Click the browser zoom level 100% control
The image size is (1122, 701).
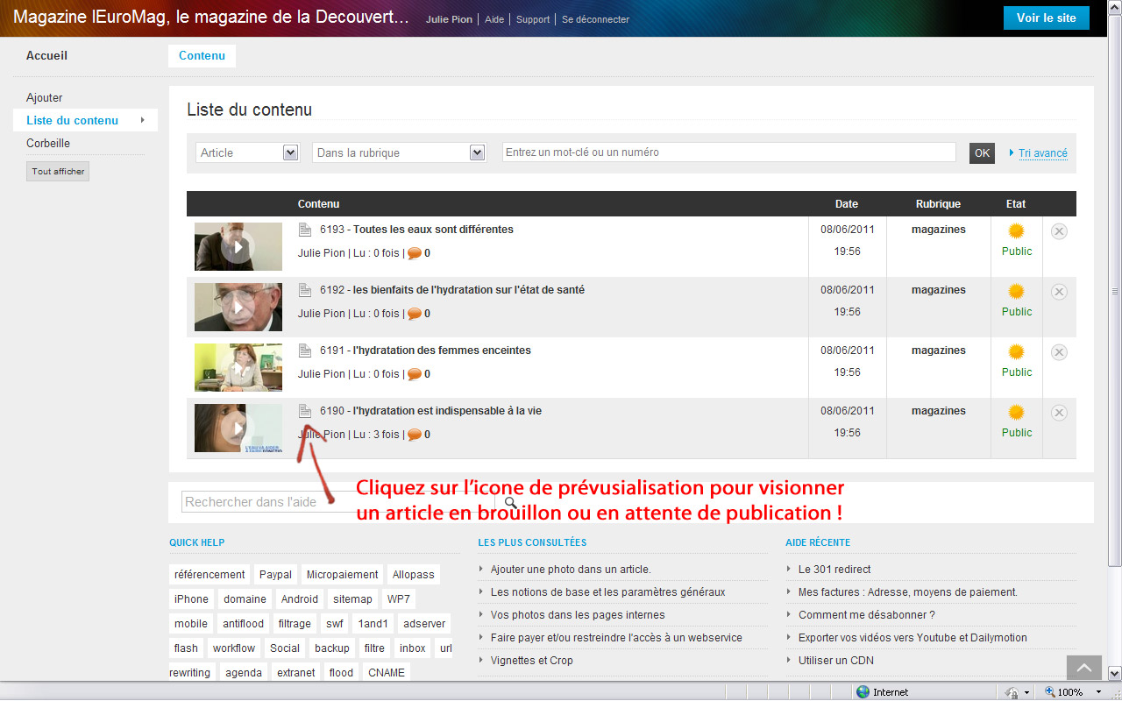click(x=1063, y=692)
